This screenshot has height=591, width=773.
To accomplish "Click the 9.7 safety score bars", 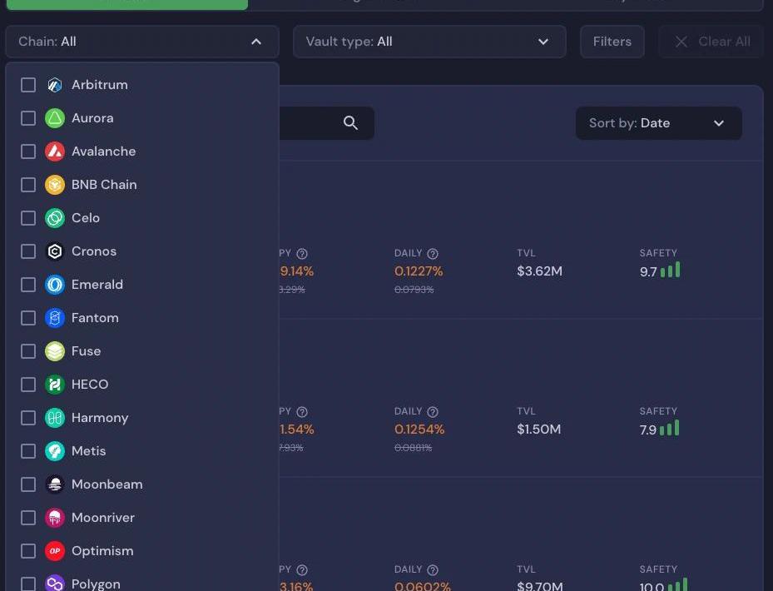I will coord(670,271).
